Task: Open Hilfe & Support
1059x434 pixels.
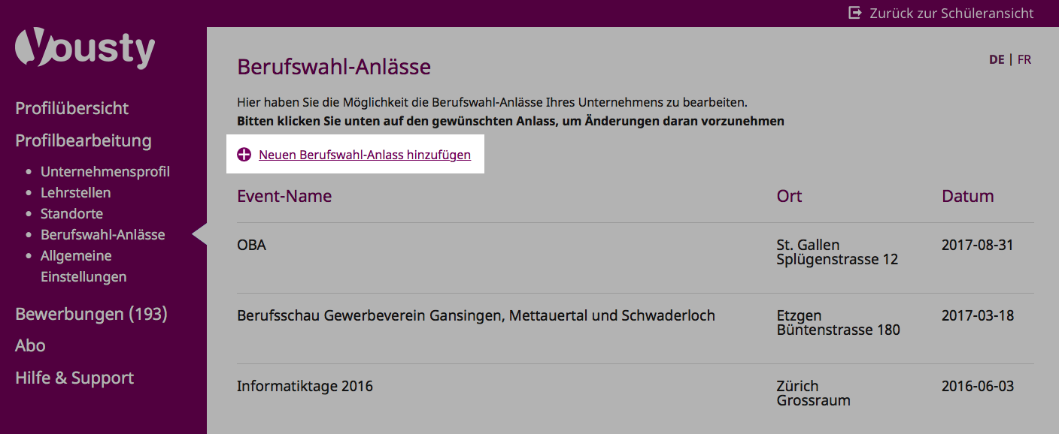Action: pyautogui.click(x=74, y=378)
